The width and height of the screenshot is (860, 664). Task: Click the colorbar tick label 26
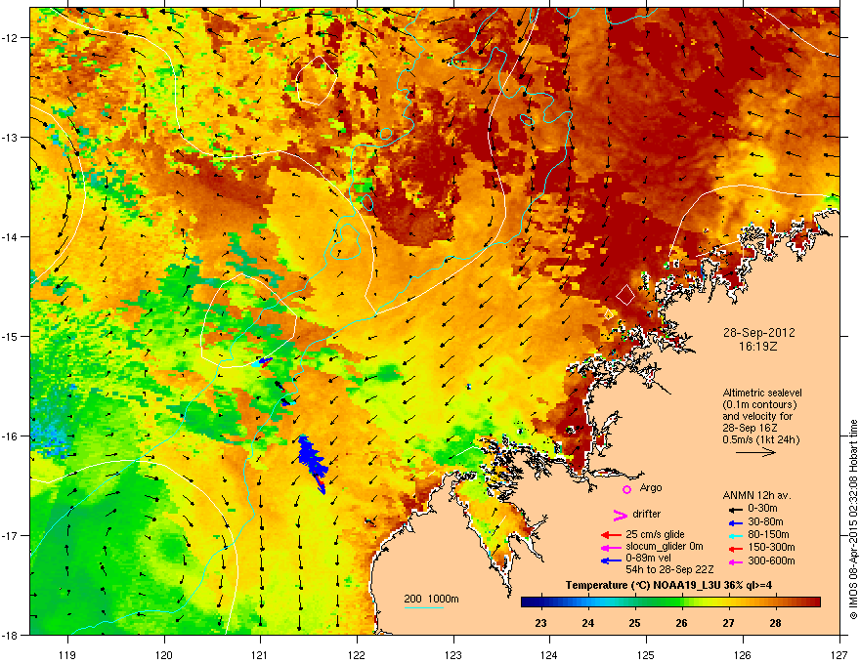(681, 623)
